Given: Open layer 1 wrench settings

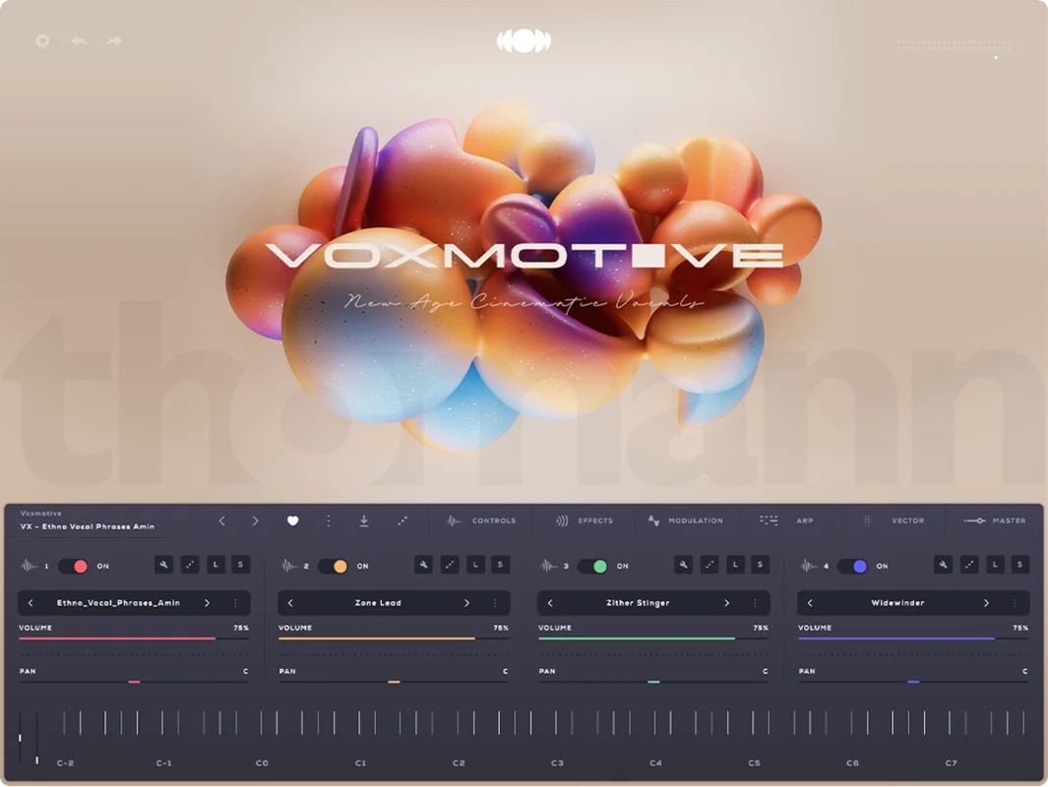Looking at the screenshot, I should coord(163,566).
